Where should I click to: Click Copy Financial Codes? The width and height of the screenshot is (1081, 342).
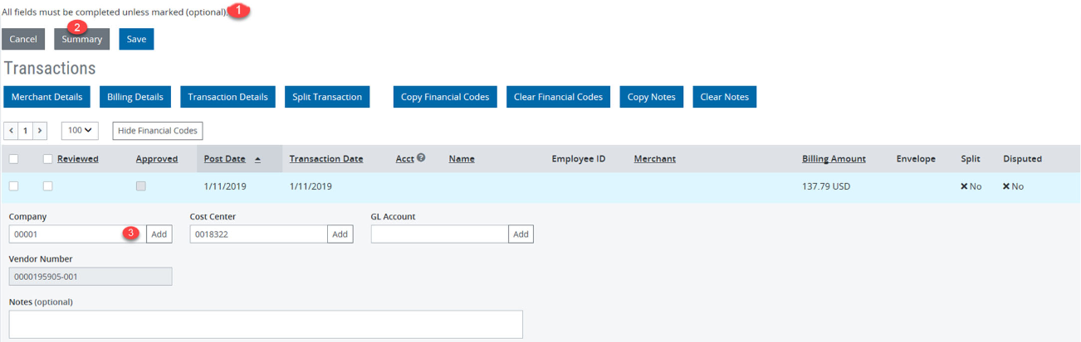[444, 97]
